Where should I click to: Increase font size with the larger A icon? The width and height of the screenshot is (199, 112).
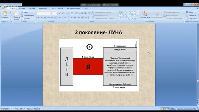click(59, 13)
